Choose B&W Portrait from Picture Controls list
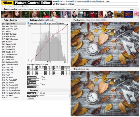 tap(9, 37)
